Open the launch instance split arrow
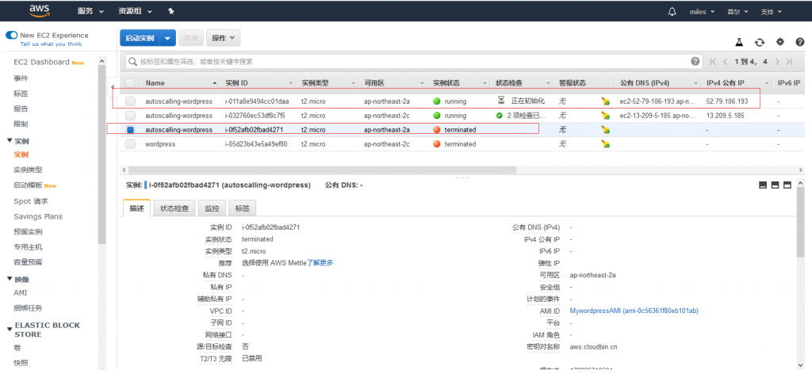Viewport: 812px width, 374px height. 167,38
